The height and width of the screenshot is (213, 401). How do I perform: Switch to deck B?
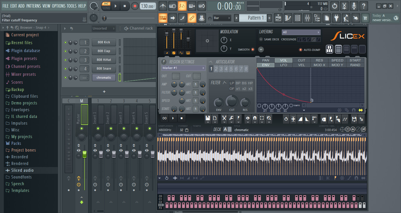[x=230, y=130]
